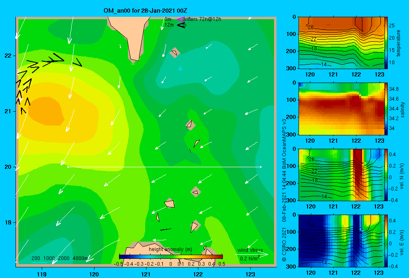The height and width of the screenshot is (278, 409).
Task: Click the '© CSIRO 2021' copyright text
Action: pos(284,244)
